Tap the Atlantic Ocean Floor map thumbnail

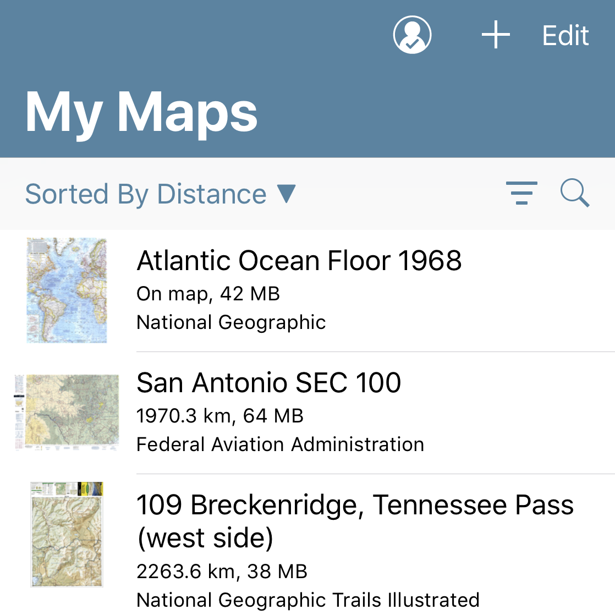tap(67, 290)
